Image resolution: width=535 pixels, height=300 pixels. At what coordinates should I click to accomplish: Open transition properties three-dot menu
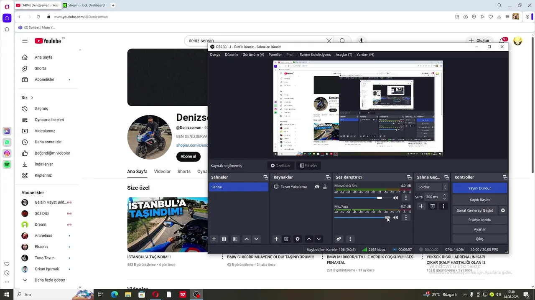click(443, 206)
